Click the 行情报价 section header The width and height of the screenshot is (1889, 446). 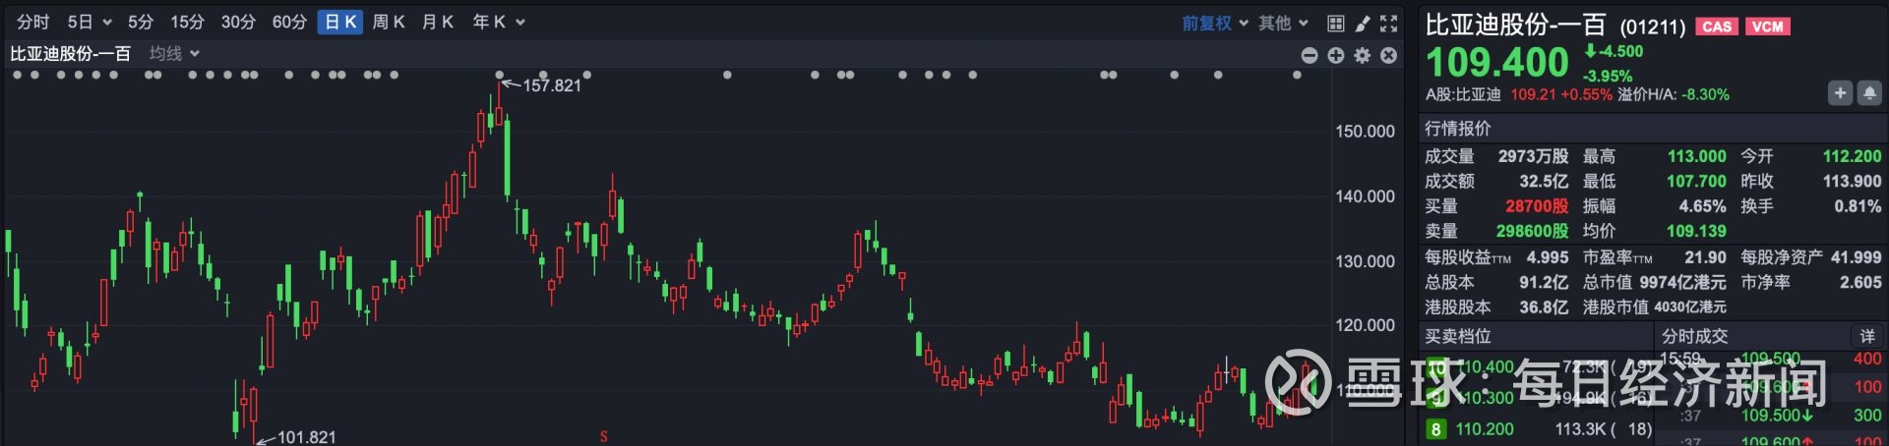point(1458,128)
